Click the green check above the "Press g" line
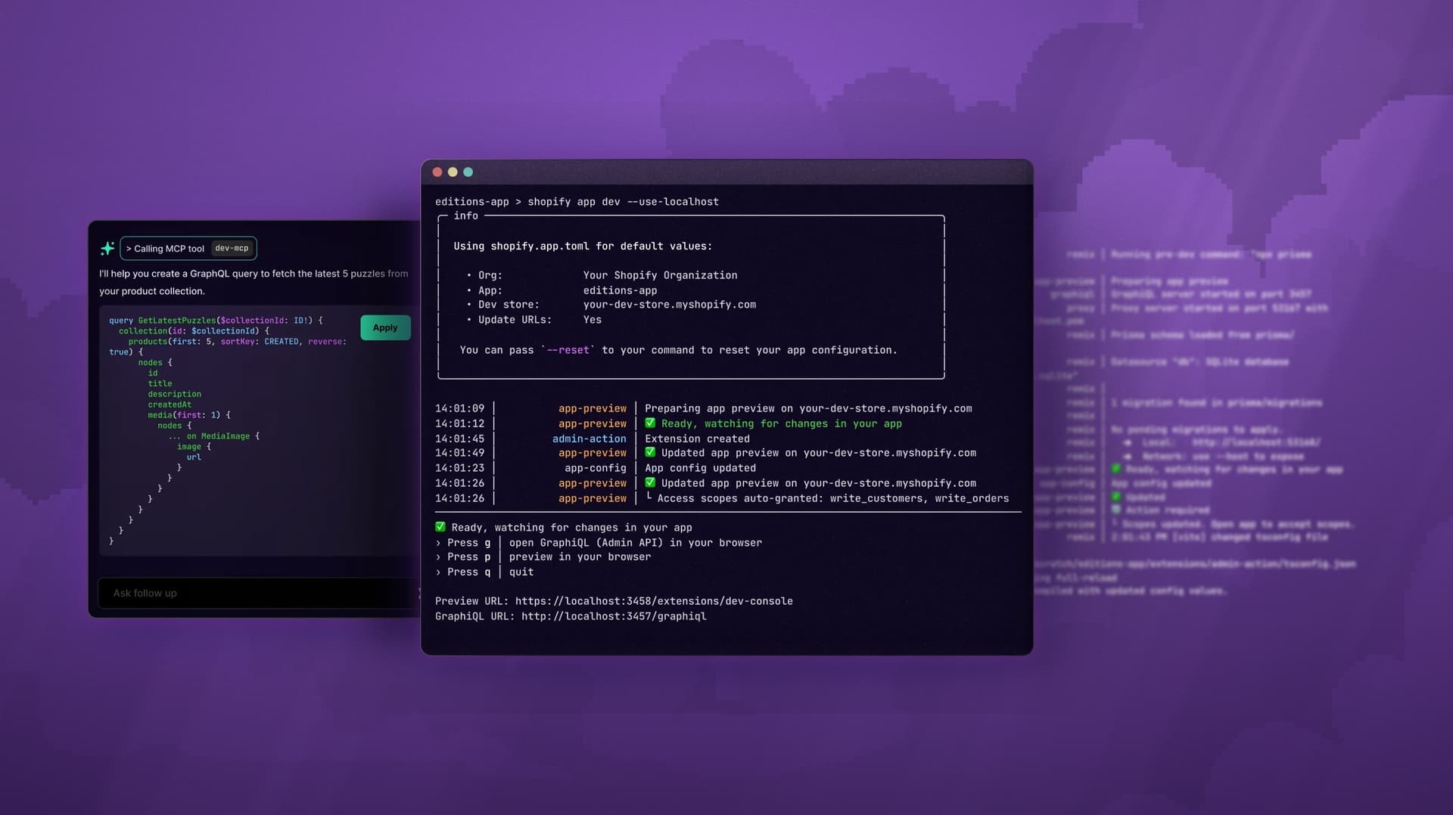The width and height of the screenshot is (1453, 815). tap(440, 527)
